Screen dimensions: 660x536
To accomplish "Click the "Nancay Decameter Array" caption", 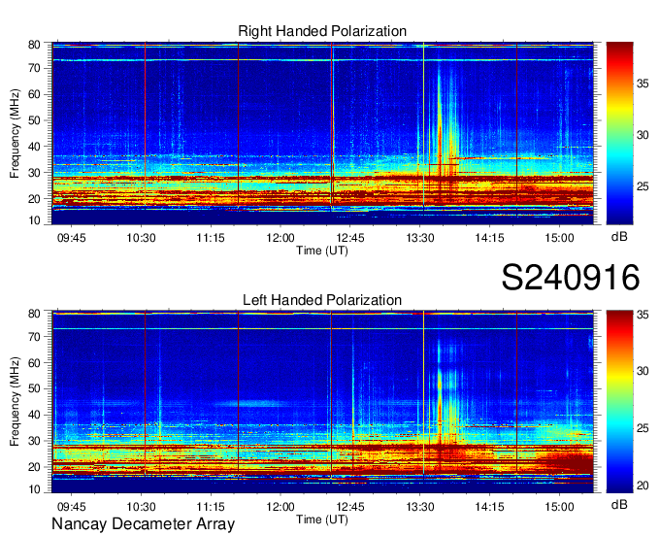I will (x=143, y=524).
